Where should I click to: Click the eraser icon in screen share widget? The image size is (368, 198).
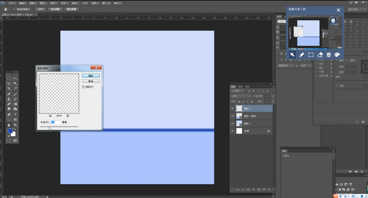[320, 55]
